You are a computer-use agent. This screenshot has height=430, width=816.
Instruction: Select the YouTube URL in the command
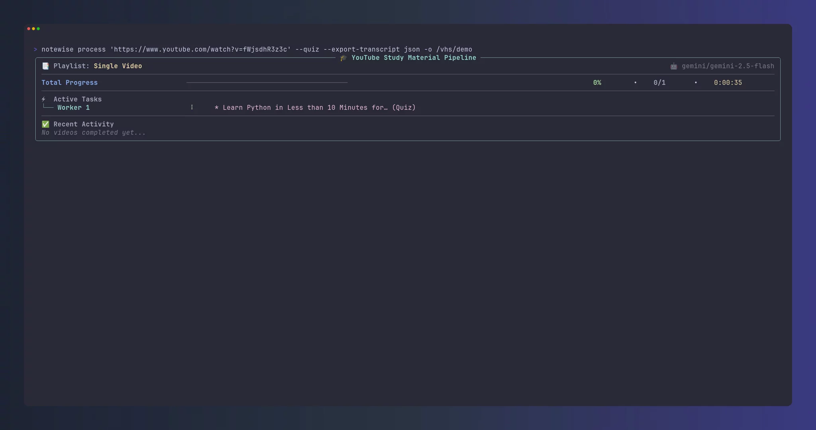[200, 49]
